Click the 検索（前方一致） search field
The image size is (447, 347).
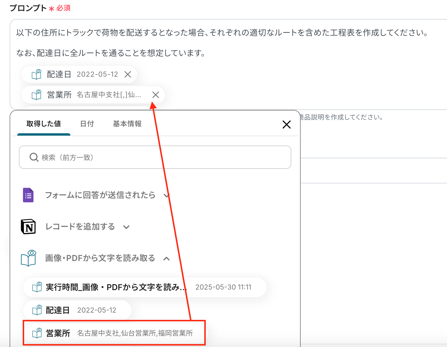(x=163, y=157)
